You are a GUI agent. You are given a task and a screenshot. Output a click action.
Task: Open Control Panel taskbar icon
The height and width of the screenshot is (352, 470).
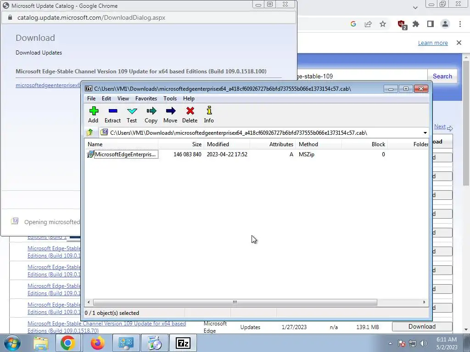[126, 343]
